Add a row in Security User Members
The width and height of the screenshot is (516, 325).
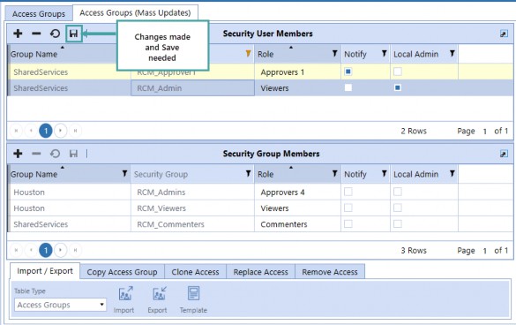pyautogui.click(x=18, y=34)
